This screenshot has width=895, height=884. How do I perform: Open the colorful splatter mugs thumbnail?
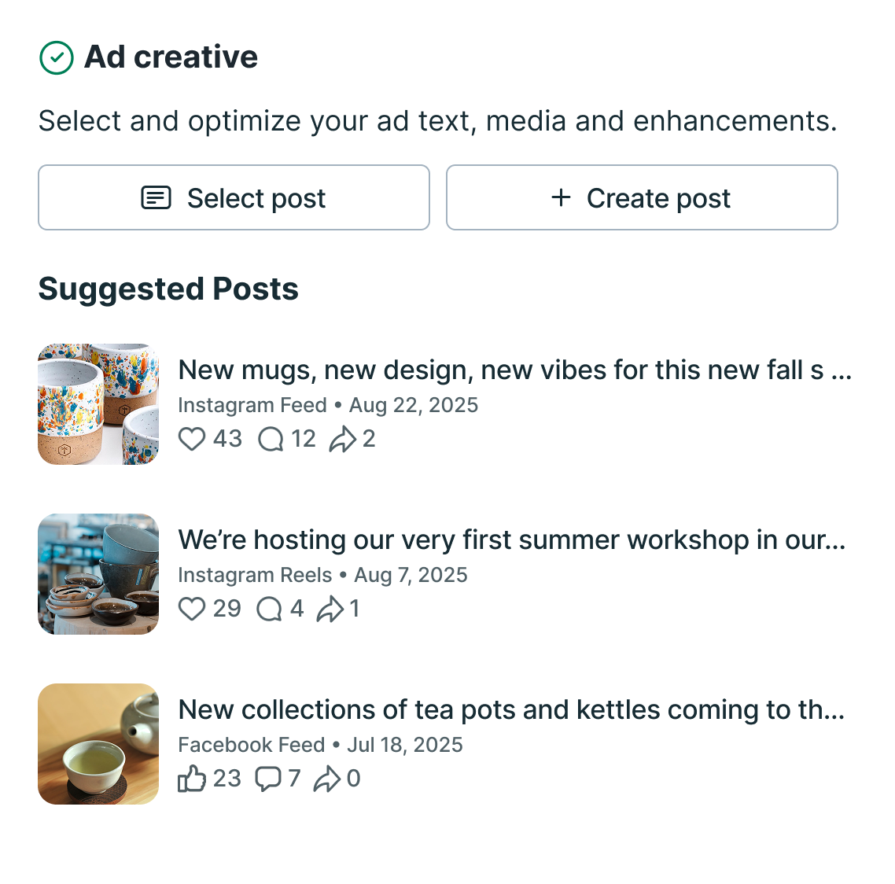tap(98, 404)
